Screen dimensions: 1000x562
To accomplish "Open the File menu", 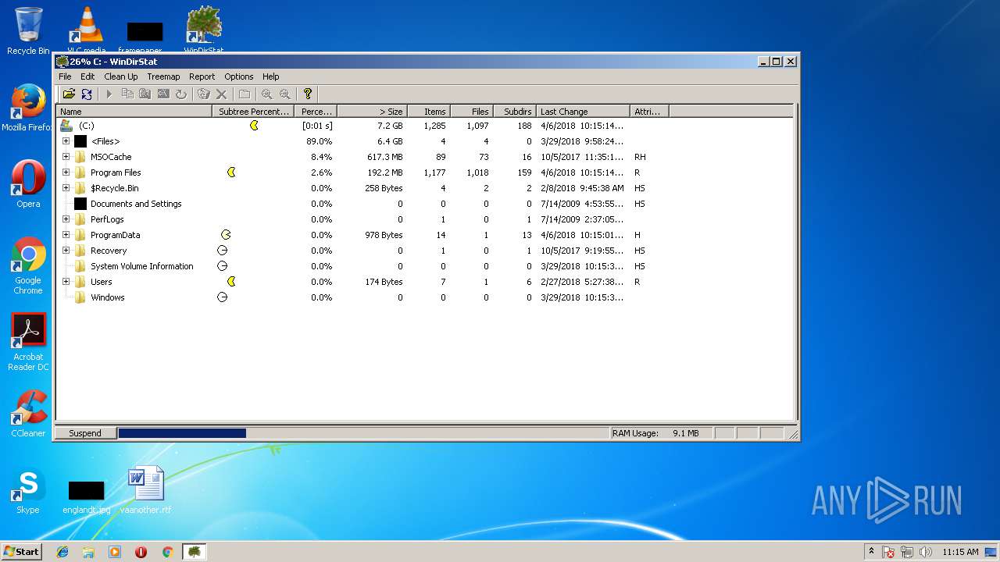I will click(x=65, y=76).
